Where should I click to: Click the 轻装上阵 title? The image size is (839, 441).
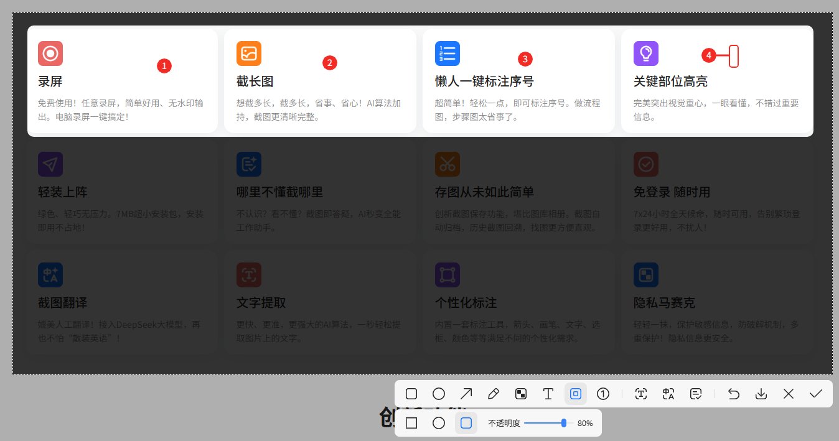click(62, 192)
